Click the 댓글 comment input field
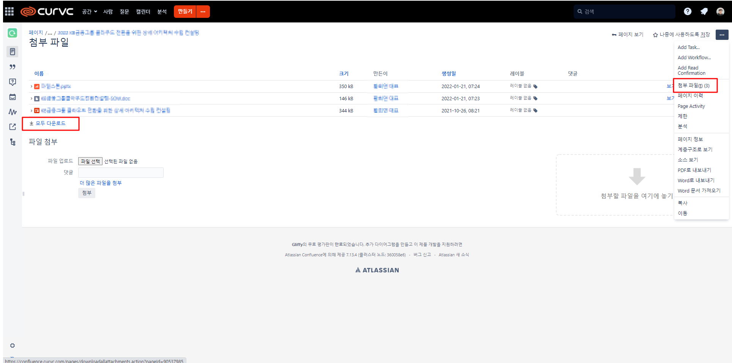 [x=121, y=172]
